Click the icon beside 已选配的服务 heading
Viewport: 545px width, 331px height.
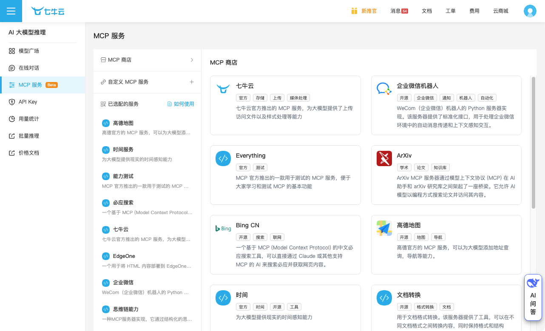(103, 104)
